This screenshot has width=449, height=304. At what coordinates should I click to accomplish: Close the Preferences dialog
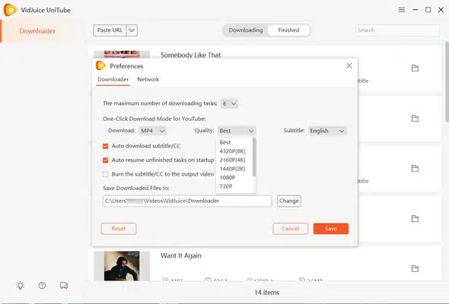349,65
